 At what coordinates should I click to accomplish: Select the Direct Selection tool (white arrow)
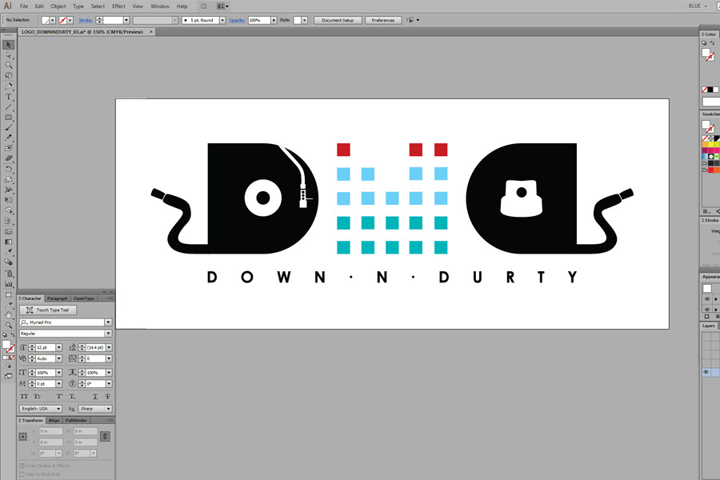tap(8, 55)
